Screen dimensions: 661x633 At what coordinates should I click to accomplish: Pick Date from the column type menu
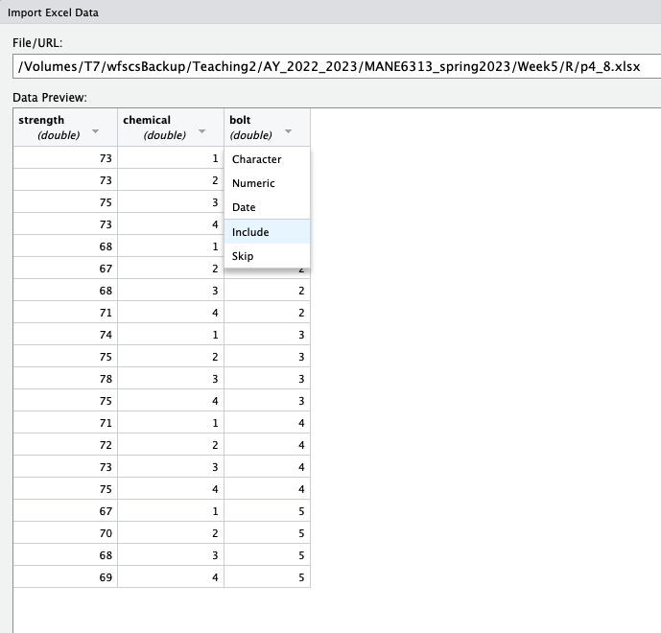pyautogui.click(x=244, y=207)
